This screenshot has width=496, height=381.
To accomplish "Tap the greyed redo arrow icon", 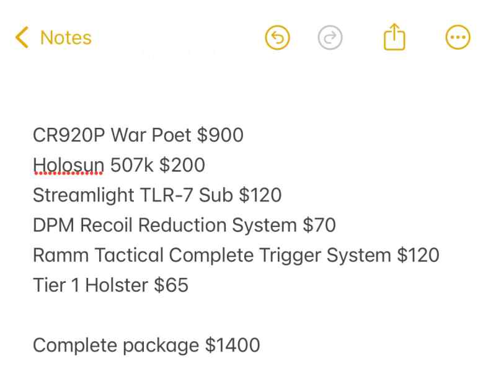I will 330,38.
